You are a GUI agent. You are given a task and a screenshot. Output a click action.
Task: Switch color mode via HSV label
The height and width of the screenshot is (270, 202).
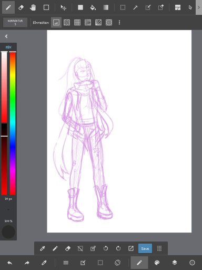(x=8, y=47)
